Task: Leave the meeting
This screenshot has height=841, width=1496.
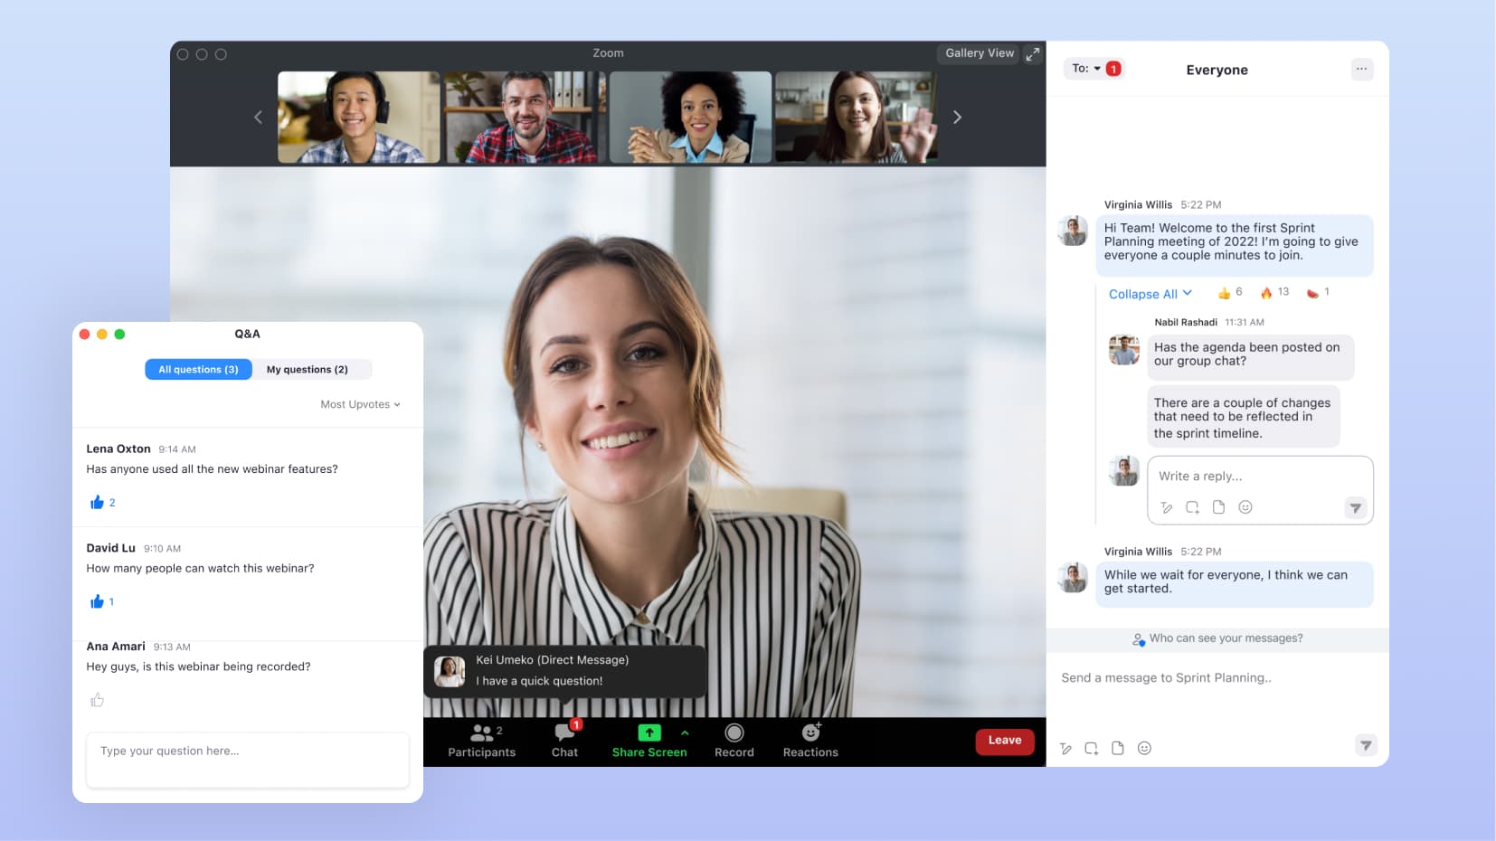Action: (x=1004, y=741)
